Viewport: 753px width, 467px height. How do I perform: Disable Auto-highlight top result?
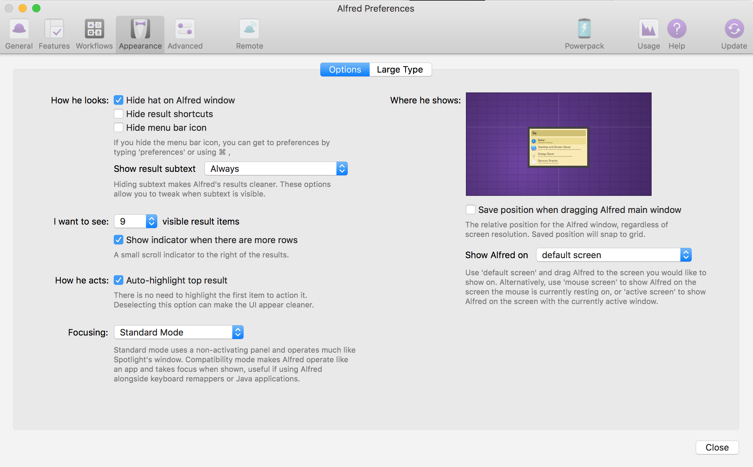(119, 280)
